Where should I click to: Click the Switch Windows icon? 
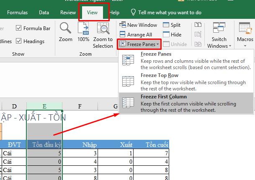219,28
